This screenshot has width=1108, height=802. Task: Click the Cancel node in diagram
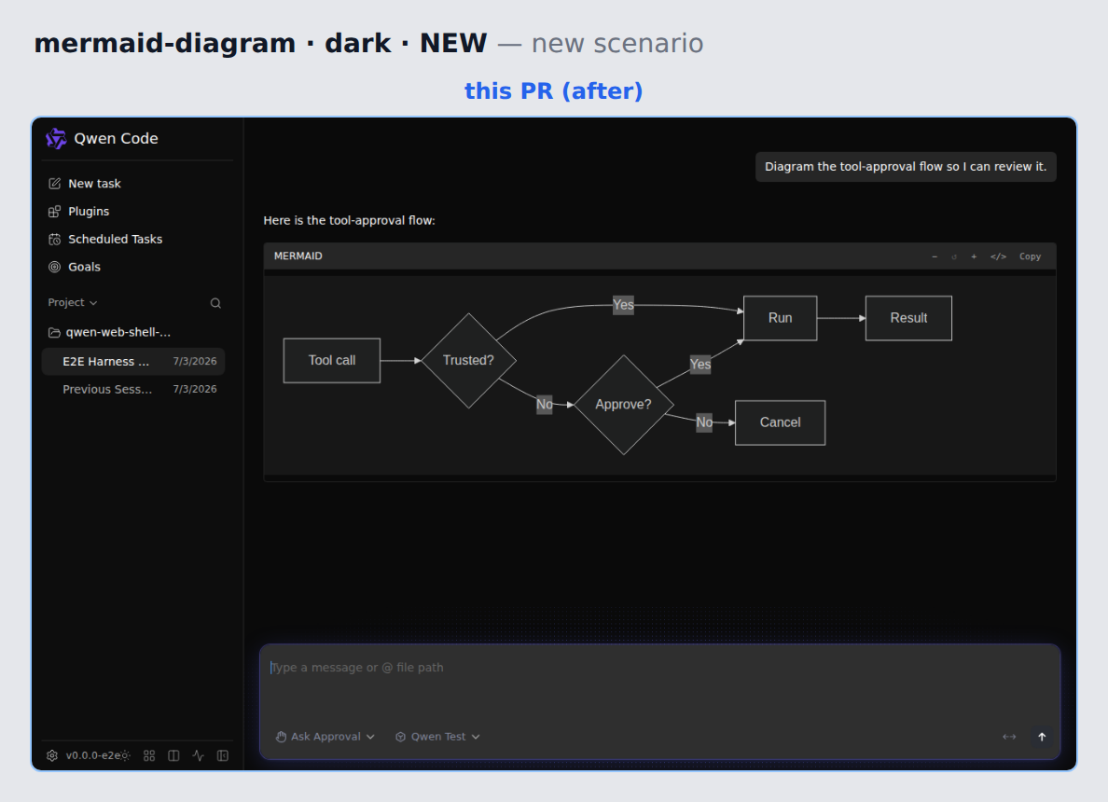pos(780,422)
